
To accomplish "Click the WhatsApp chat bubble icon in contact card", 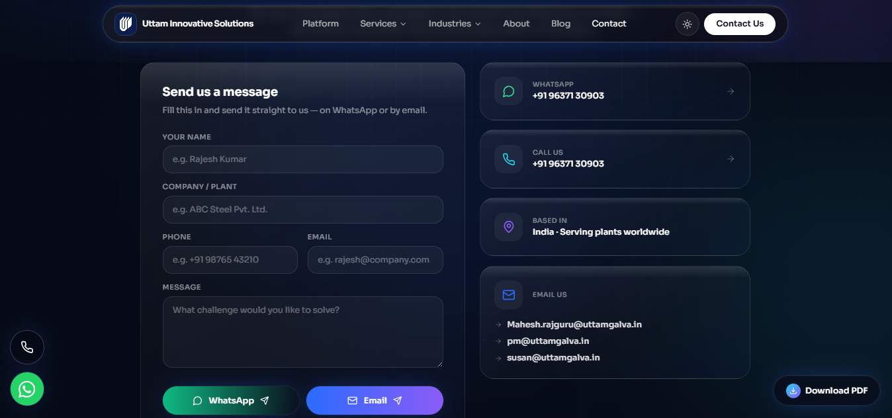I will tap(508, 91).
